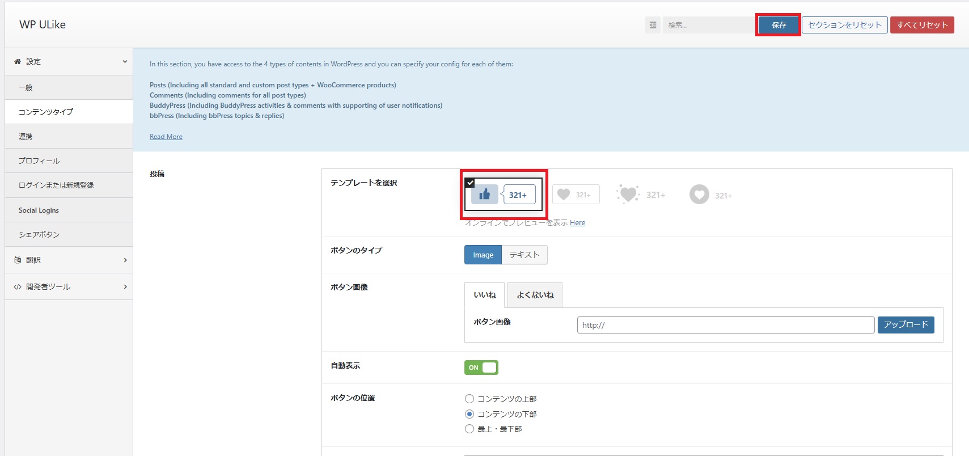
Task: Expand the 開発者ツール section arrow
Action: (x=125, y=287)
